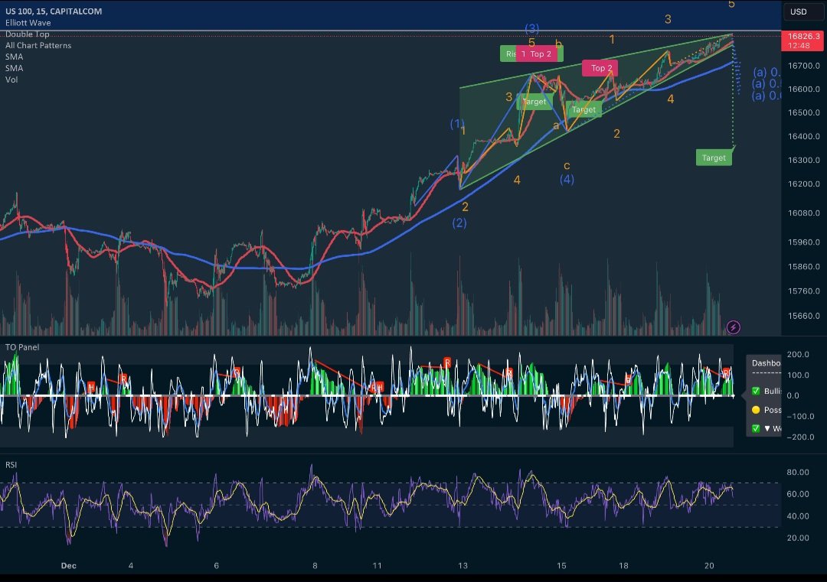Click the 16700.0 price scale value
The image size is (827, 582).
(x=804, y=66)
